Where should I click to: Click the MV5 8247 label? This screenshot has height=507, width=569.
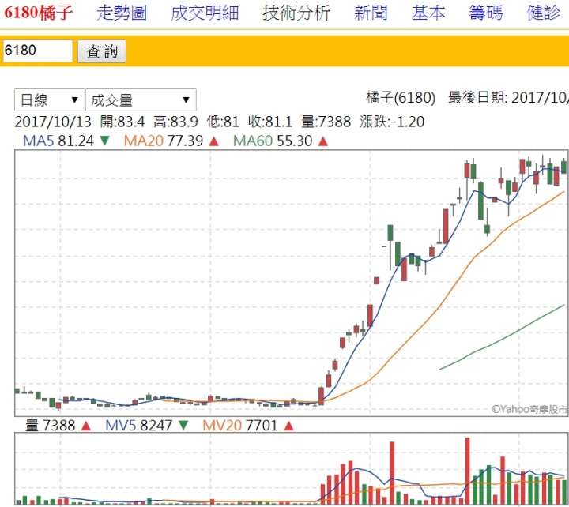(x=138, y=425)
